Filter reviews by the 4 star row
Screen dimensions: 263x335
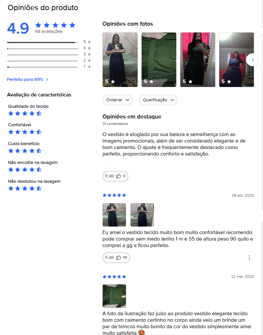click(x=49, y=48)
